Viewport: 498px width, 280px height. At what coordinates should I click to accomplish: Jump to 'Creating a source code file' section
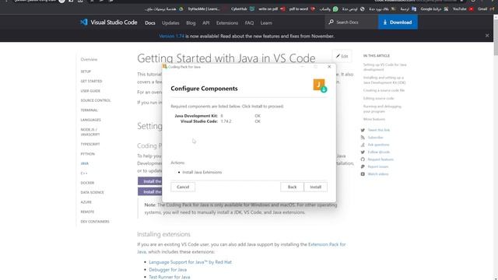click(x=384, y=90)
